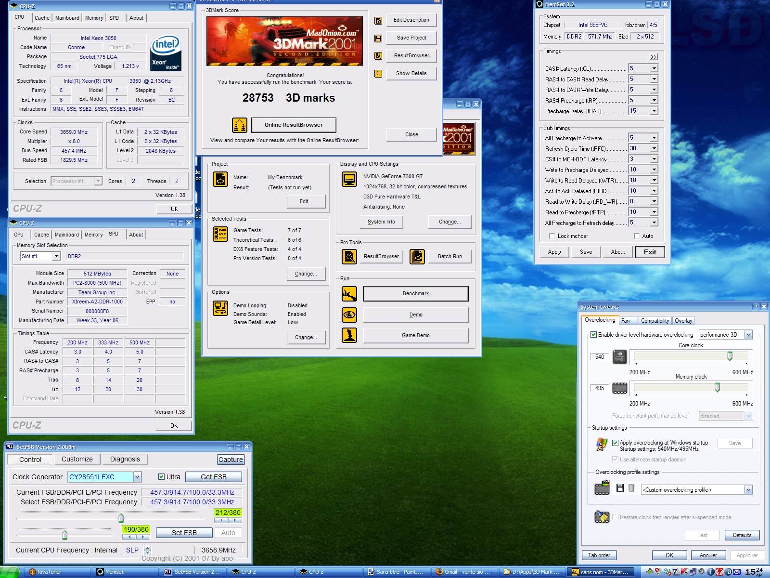
Task: Toggle the Ultra checkbox in SetFSB
Action: 161,477
